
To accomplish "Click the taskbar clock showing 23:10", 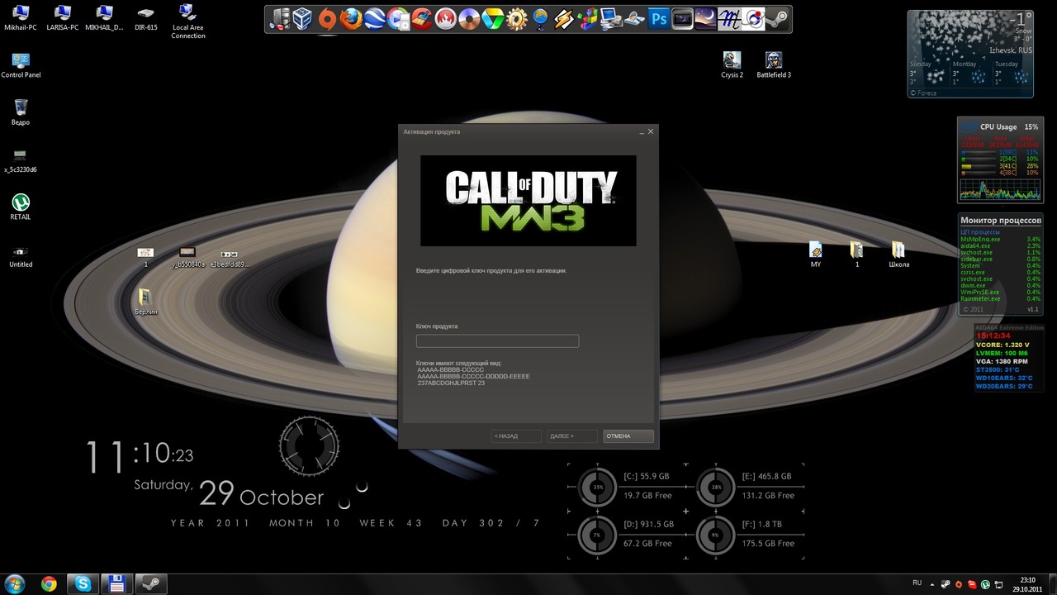I will click(1027, 583).
